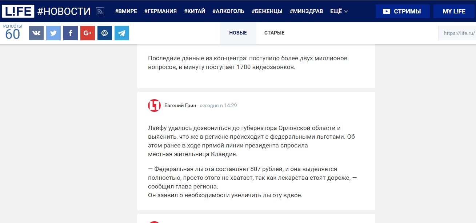
Task: Share the article on Facebook
Action: click(x=71, y=33)
